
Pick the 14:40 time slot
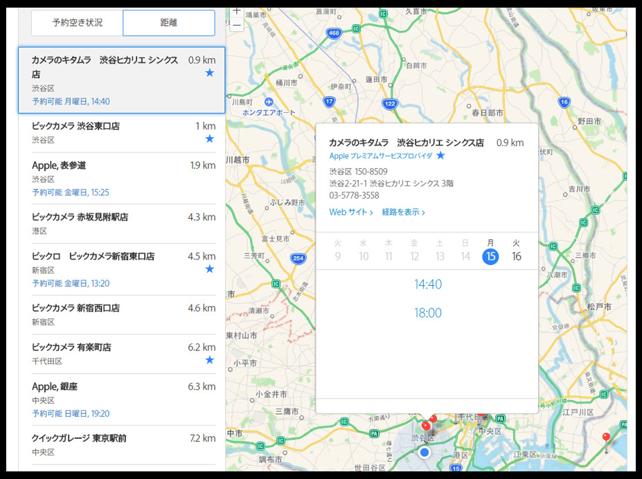(x=427, y=284)
